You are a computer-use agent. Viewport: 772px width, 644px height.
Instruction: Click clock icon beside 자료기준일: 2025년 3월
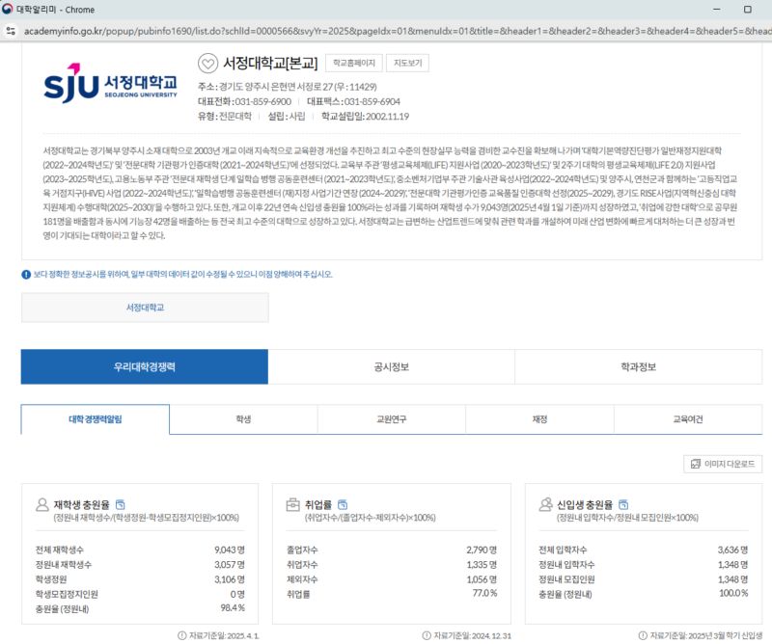643,635
